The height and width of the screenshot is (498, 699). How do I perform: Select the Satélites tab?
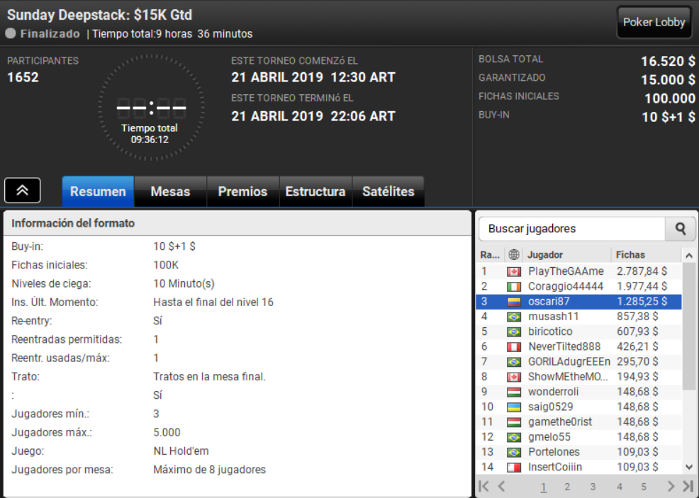point(388,191)
